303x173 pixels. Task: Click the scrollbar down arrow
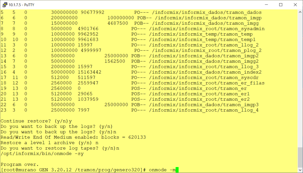(x=300, y=170)
